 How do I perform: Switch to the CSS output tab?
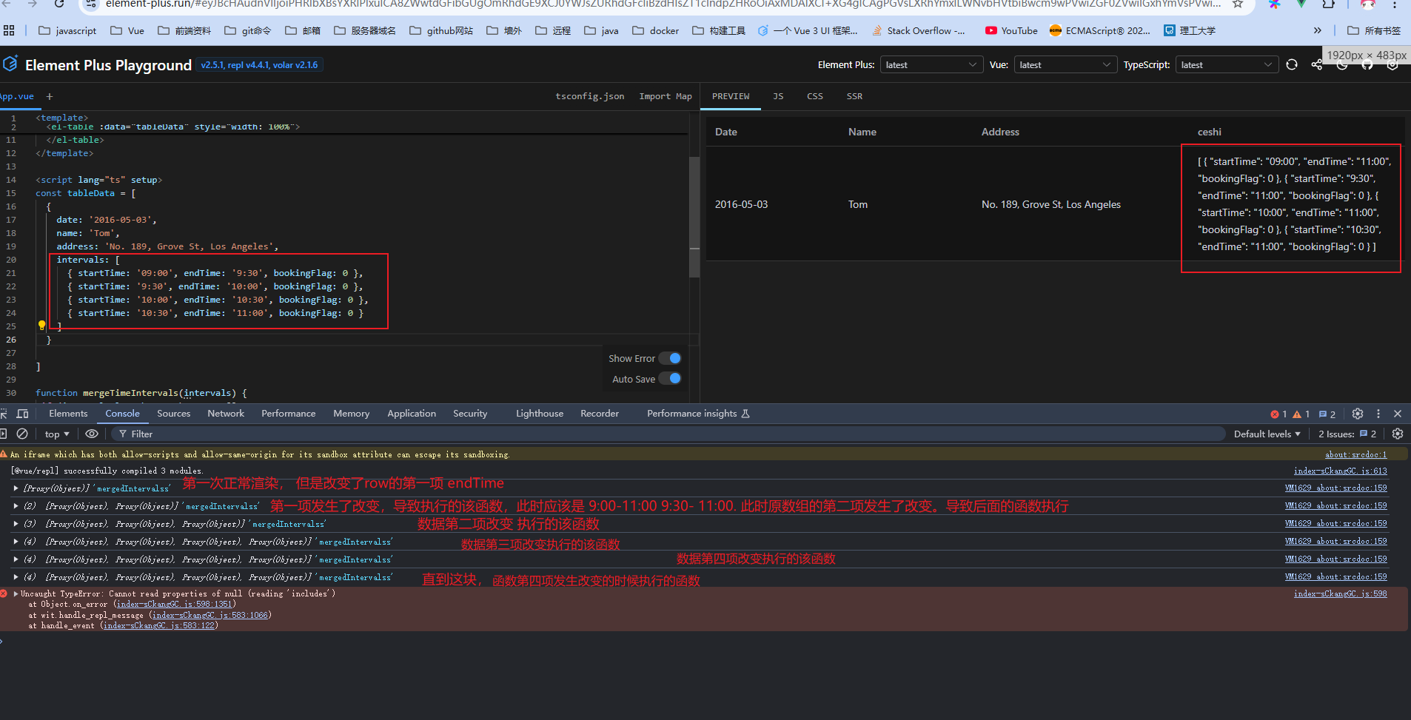(815, 96)
